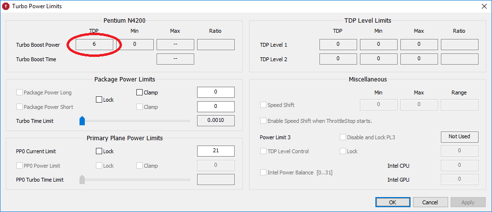Click the TDP Level 2 Max field
The height and width of the screenshot is (212, 492).
click(x=419, y=59)
